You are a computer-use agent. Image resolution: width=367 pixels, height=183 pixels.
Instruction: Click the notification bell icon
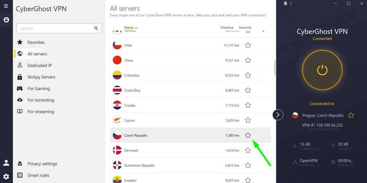click(285, 4)
